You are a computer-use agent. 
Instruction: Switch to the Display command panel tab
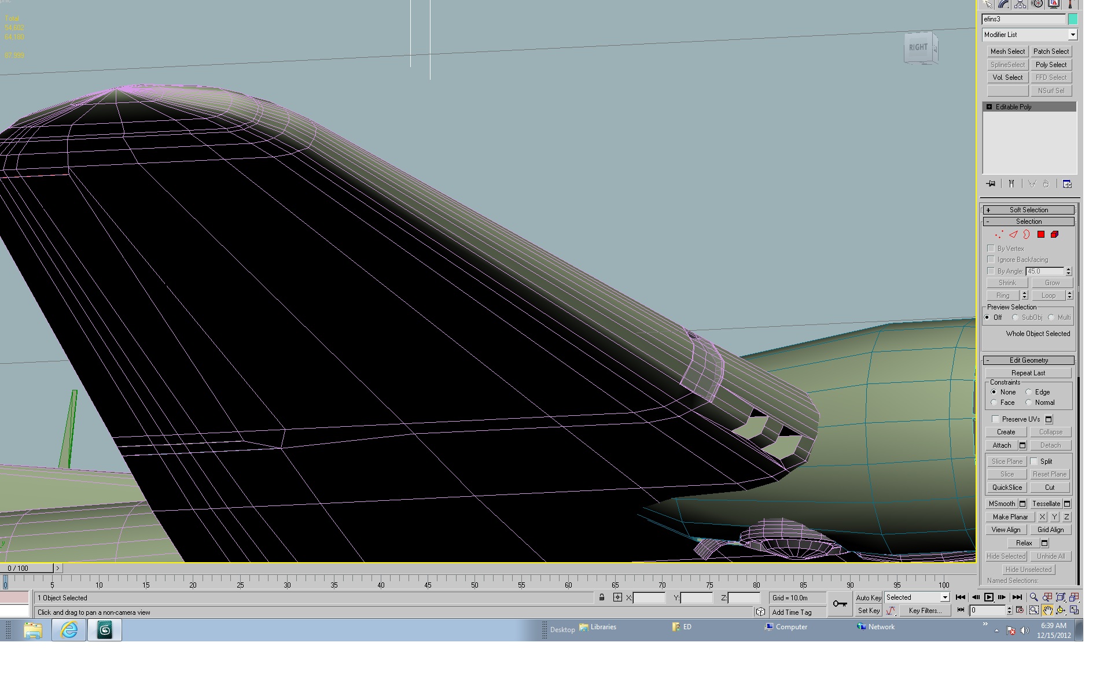pyautogui.click(x=1054, y=5)
